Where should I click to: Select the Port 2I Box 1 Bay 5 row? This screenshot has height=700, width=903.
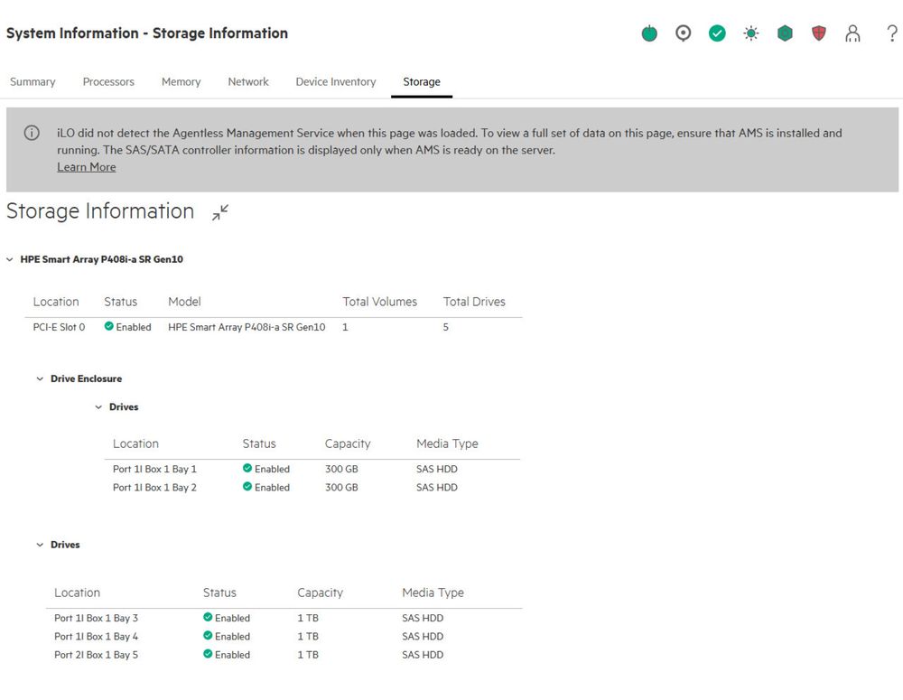[284, 655]
